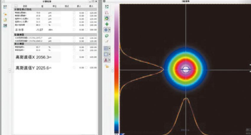Click the green ellipse aperture icon

(x=107, y=35)
